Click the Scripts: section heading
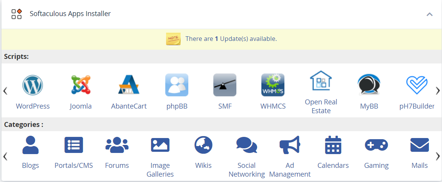This screenshot has width=442, height=182. point(17,56)
